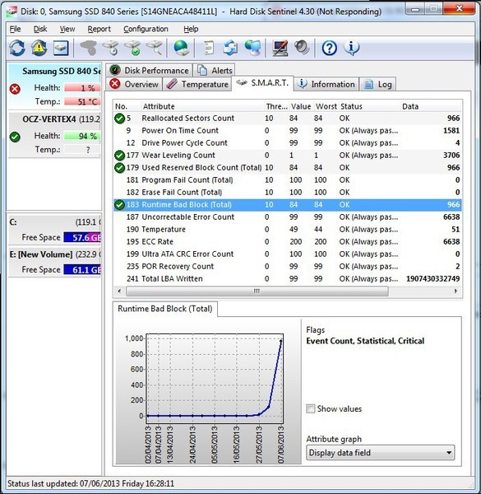This screenshot has height=494, width=481.
Task: Click the Status column header
Action: pyautogui.click(x=370, y=106)
